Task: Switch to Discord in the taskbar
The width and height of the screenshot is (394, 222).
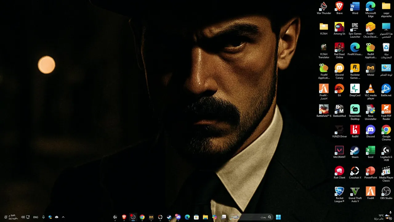Action: tap(178, 217)
